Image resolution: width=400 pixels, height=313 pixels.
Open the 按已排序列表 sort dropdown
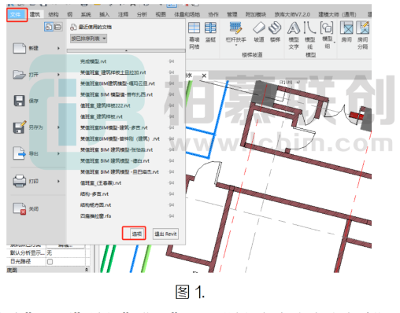[89, 39]
